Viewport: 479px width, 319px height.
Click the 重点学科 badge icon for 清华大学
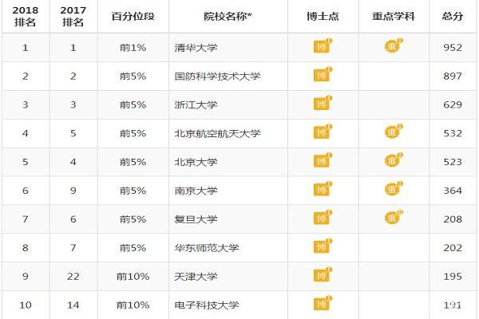pos(394,45)
